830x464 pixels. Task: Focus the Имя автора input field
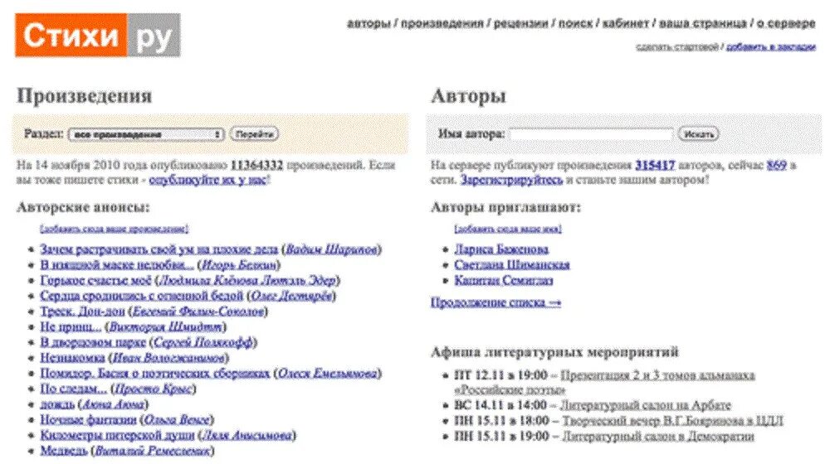point(591,134)
